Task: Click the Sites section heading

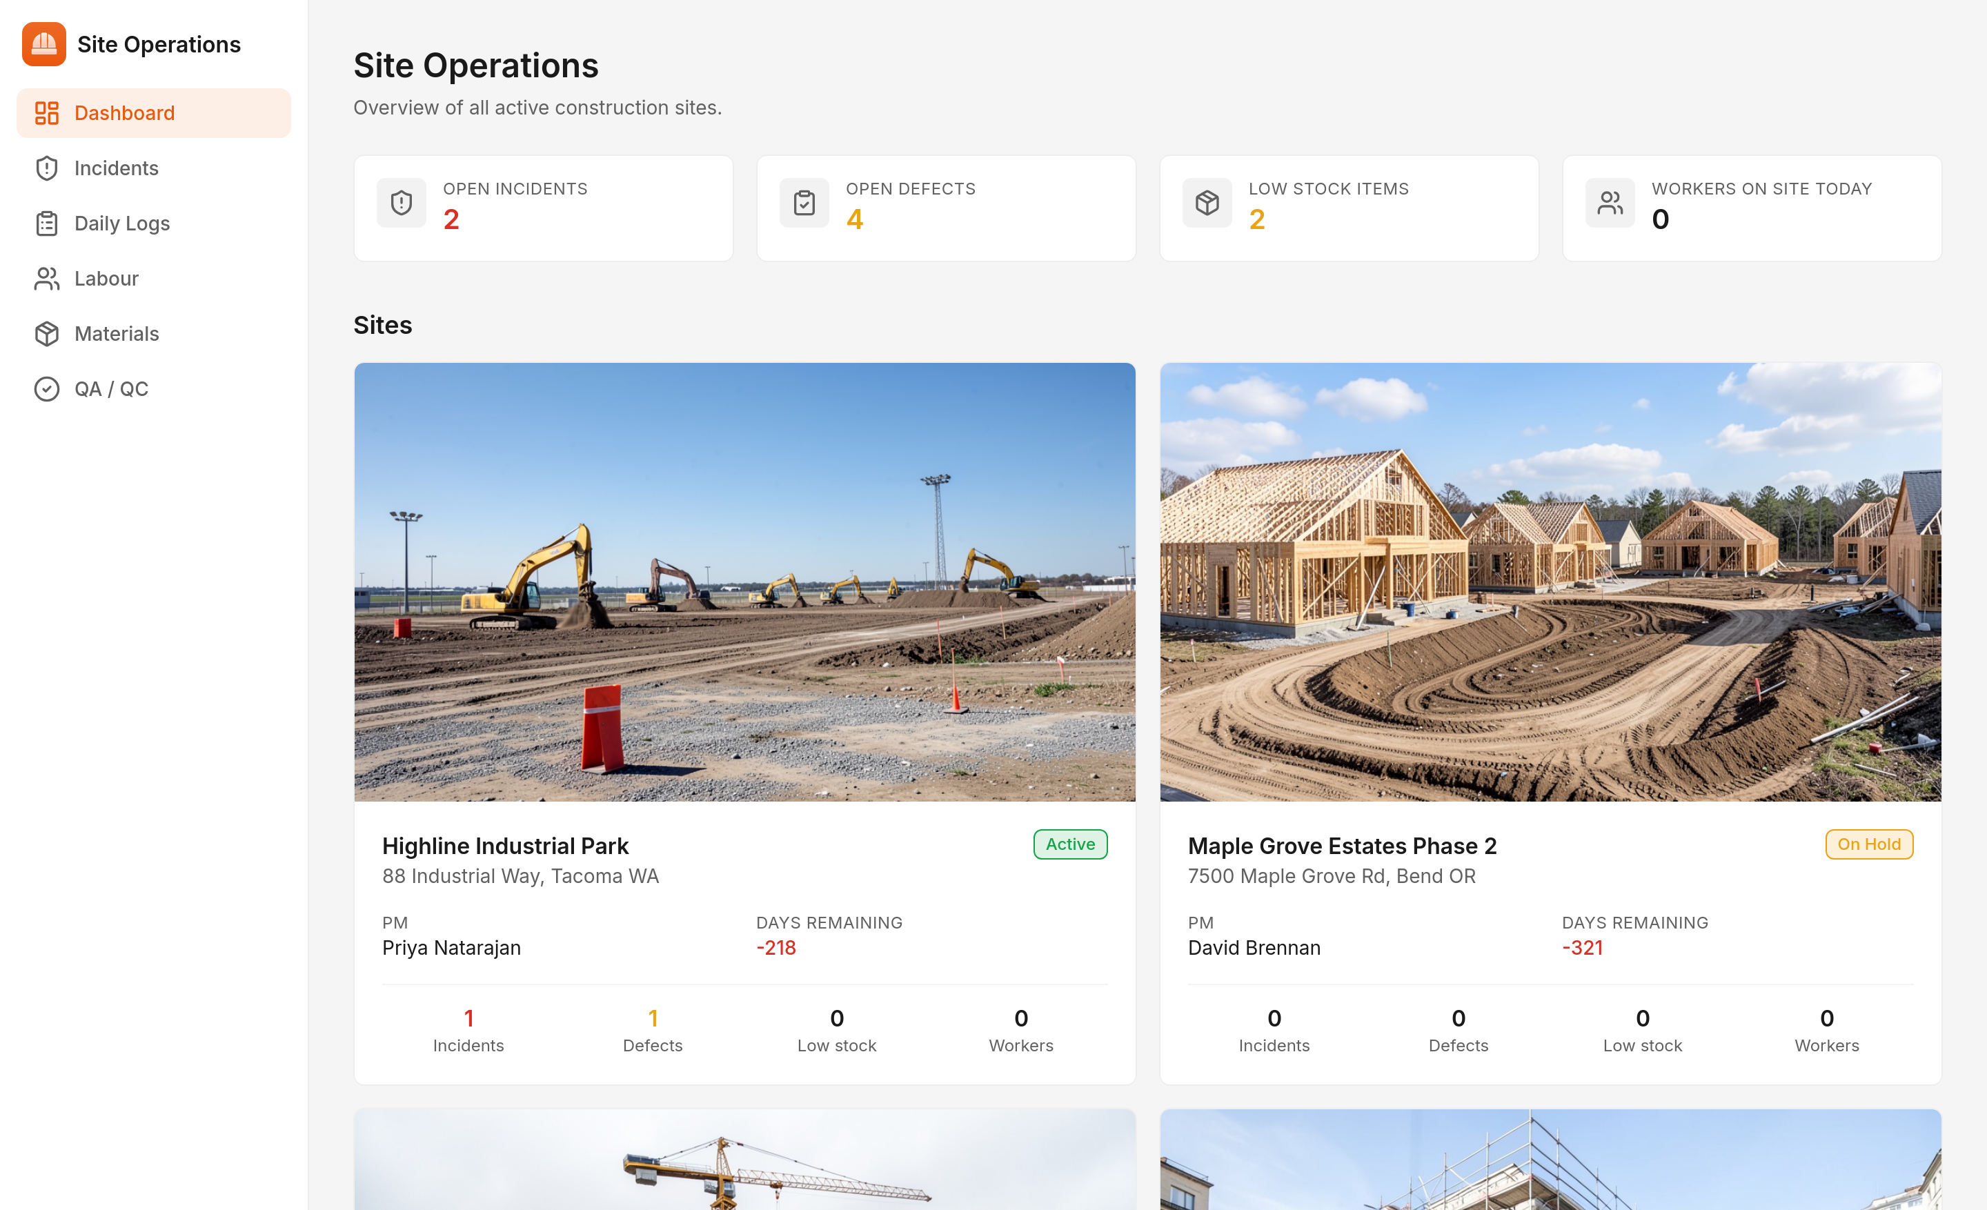Action: (x=382, y=325)
